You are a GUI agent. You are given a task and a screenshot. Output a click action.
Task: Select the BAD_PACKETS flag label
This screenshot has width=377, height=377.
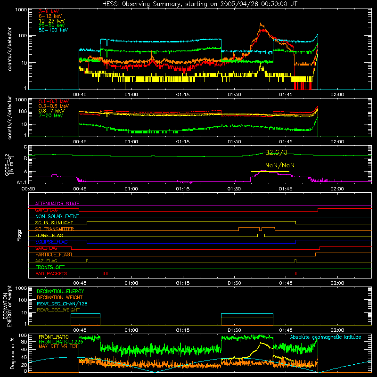(51, 273)
